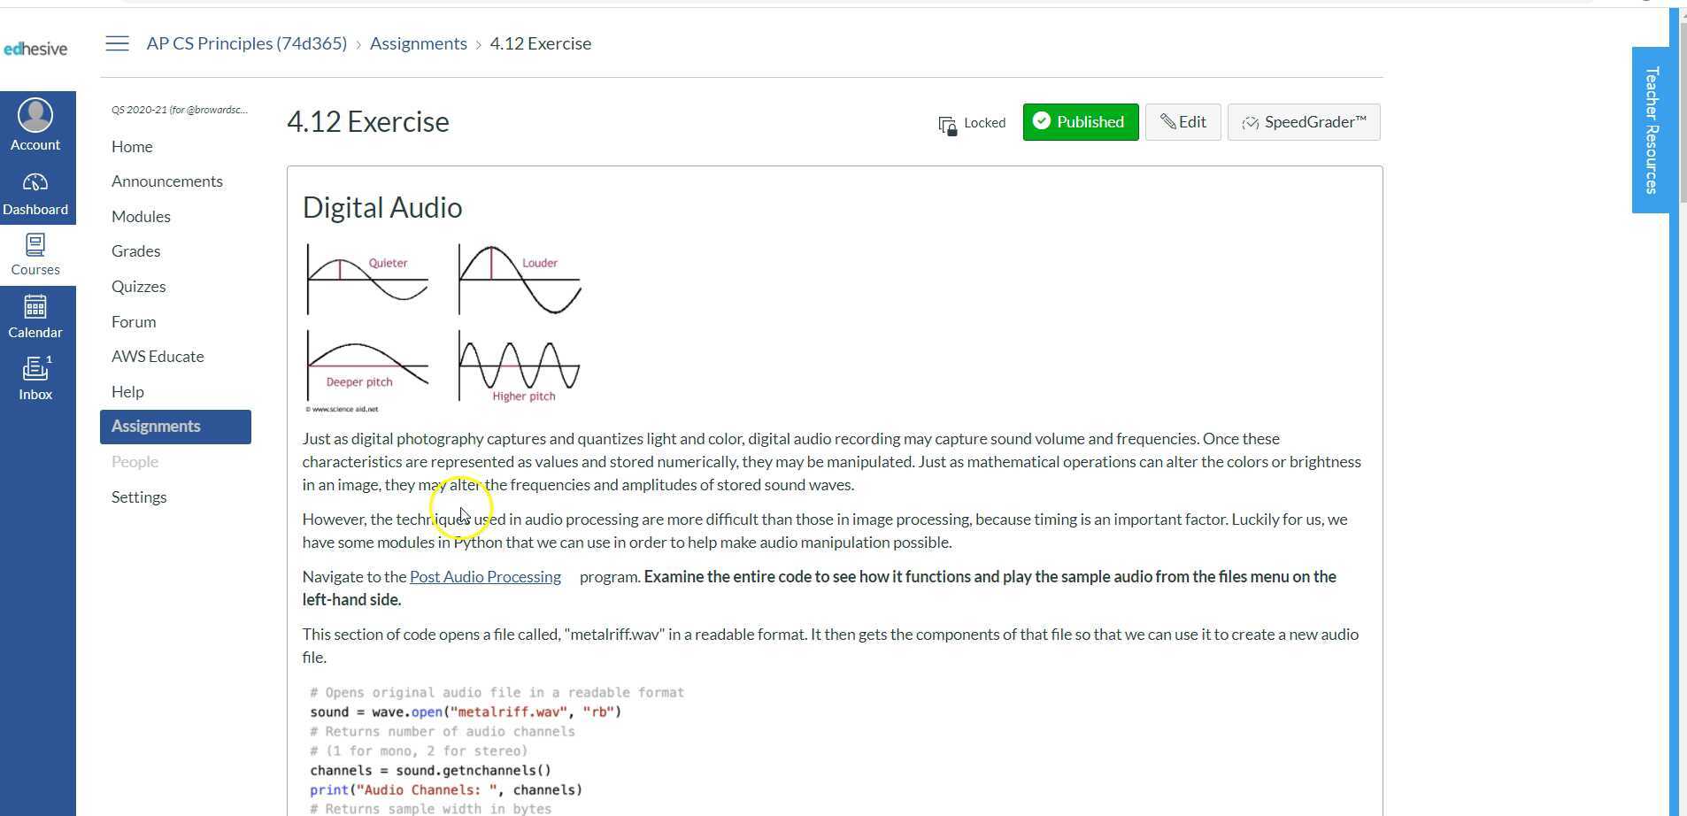Collapse the course navigation hamburger menu
Screen dimensions: 1687x816
(x=117, y=43)
